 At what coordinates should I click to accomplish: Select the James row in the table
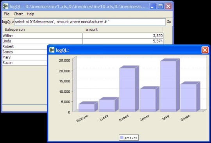pos(25,52)
